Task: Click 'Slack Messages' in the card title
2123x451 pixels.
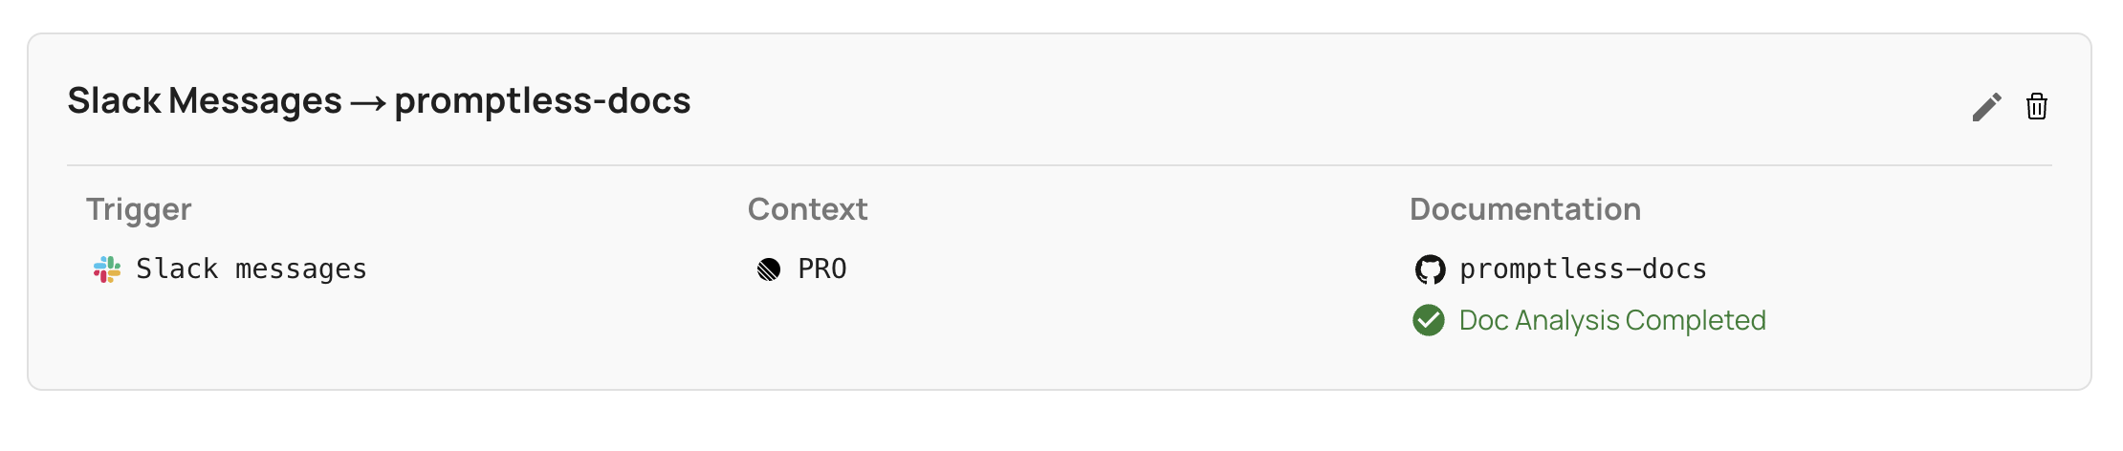Action: [205, 101]
